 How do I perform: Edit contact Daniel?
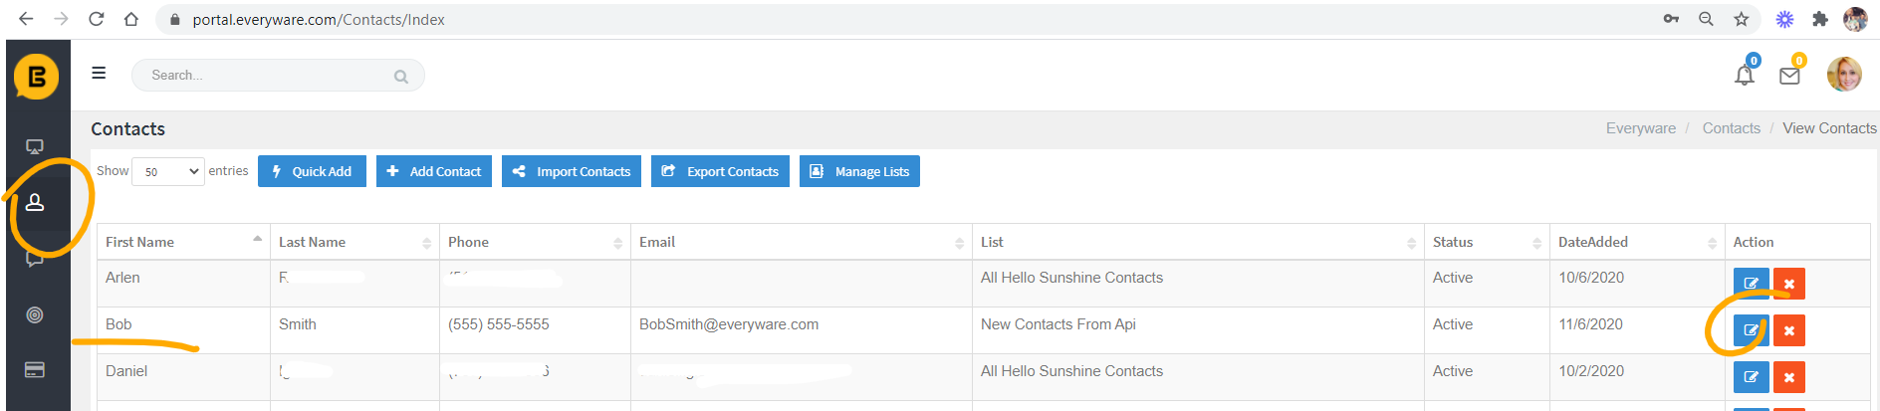1752,377
